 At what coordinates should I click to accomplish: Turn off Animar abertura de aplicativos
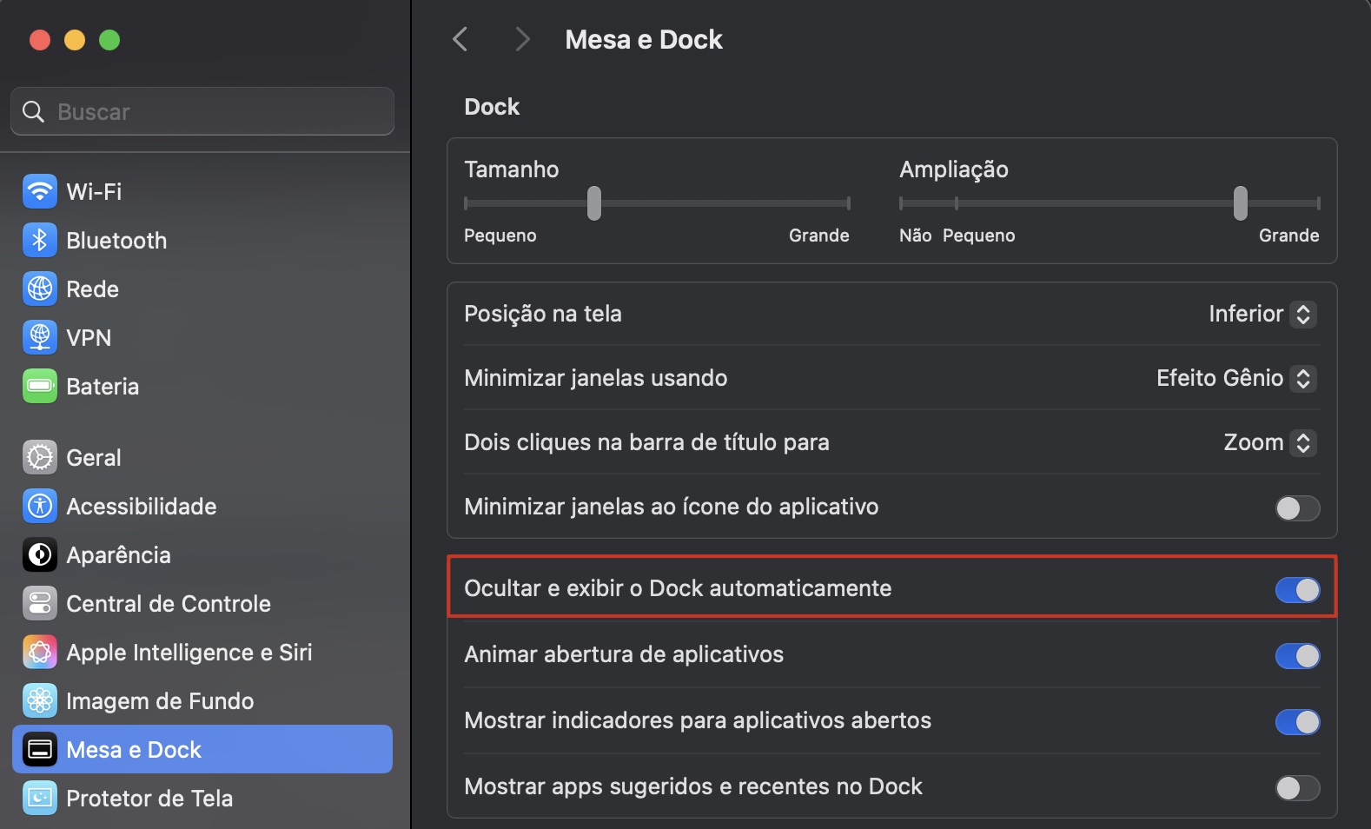(x=1297, y=656)
